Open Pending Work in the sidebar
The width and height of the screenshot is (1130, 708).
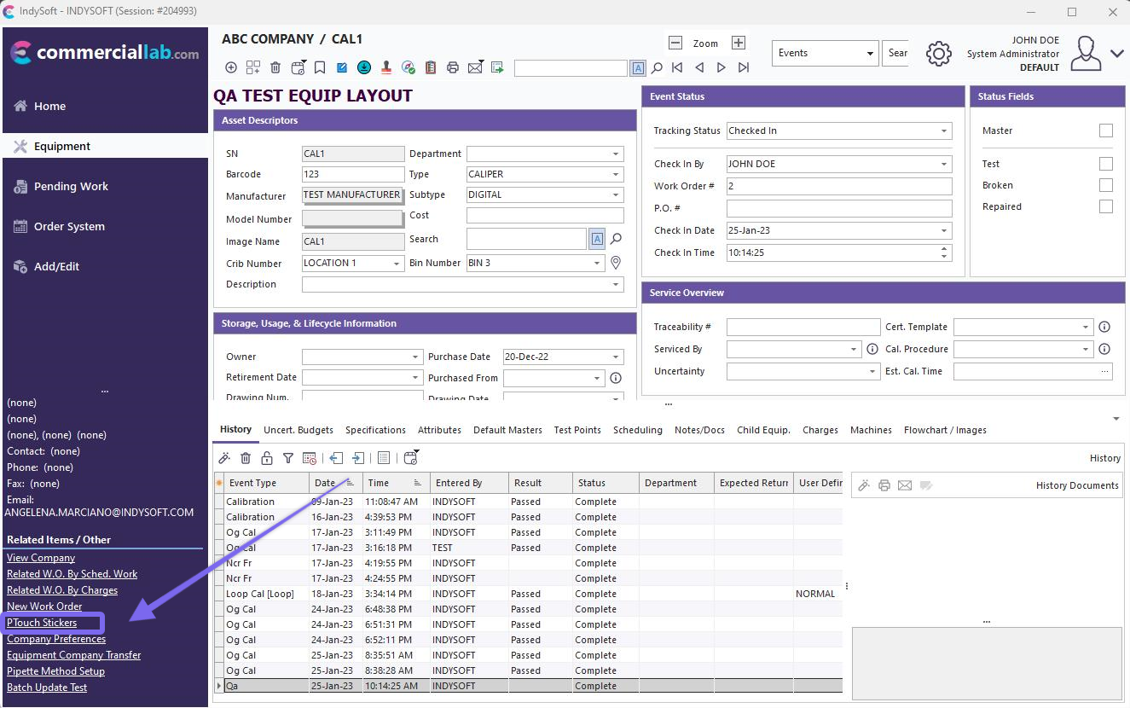tap(71, 186)
